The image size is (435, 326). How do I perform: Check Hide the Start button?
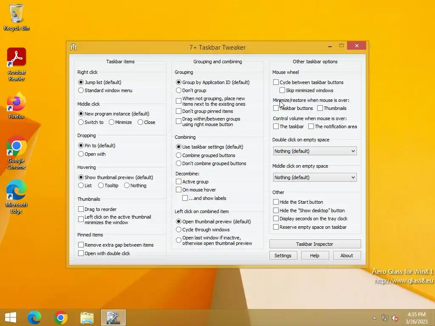coord(298,202)
